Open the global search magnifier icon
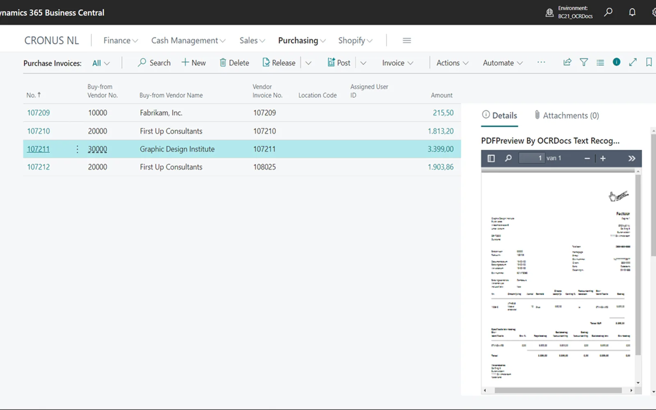 608,12
